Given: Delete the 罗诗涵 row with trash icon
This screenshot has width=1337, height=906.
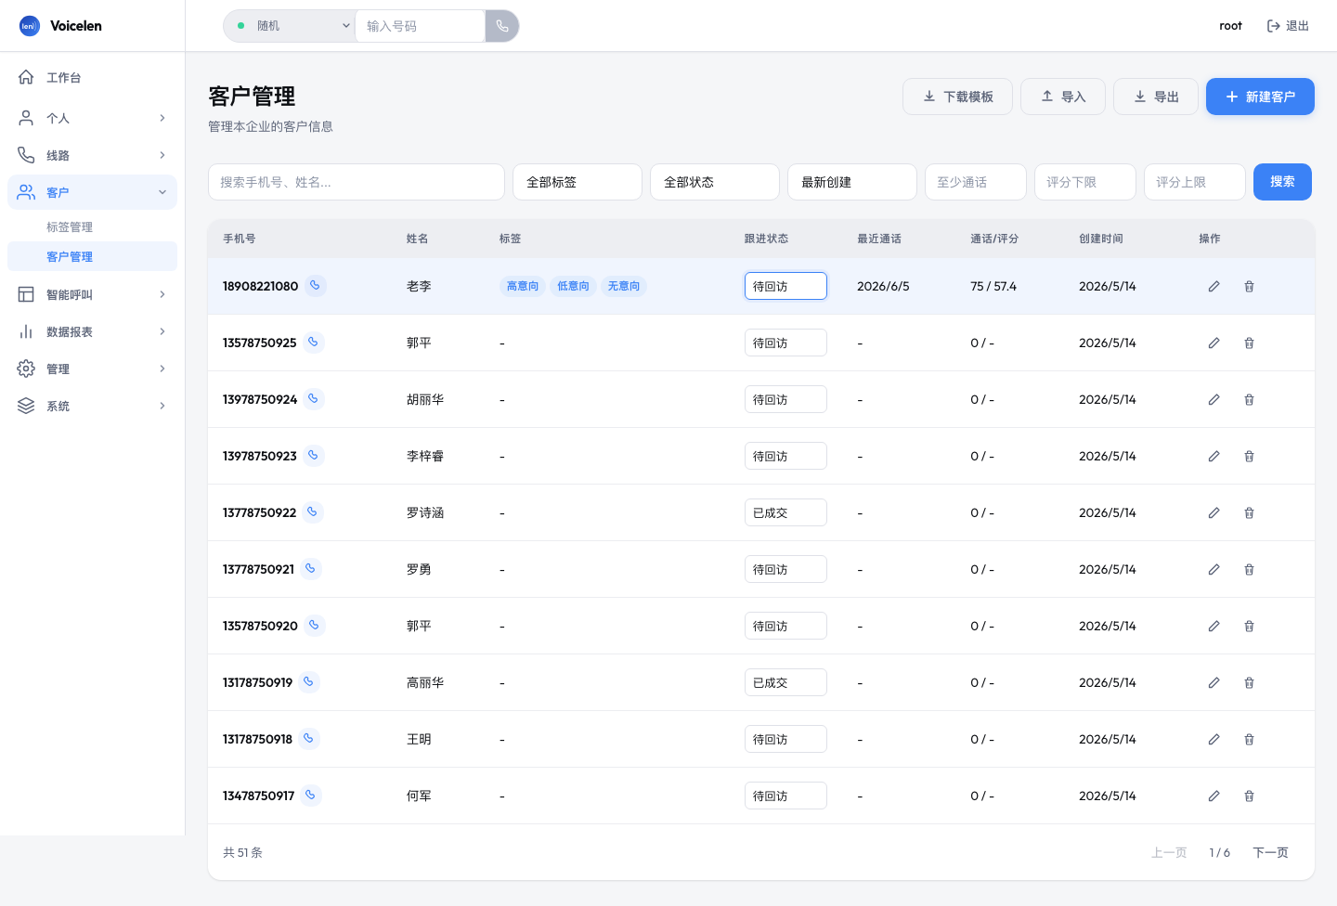Looking at the screenshot, I should coord(1249,512).
